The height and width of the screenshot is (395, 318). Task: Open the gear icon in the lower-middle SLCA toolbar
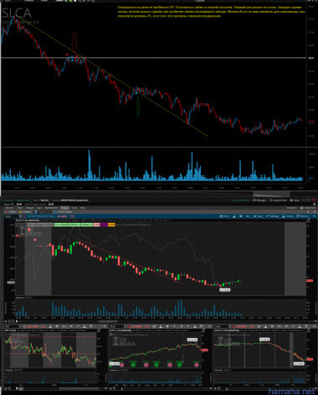point(167,326)
